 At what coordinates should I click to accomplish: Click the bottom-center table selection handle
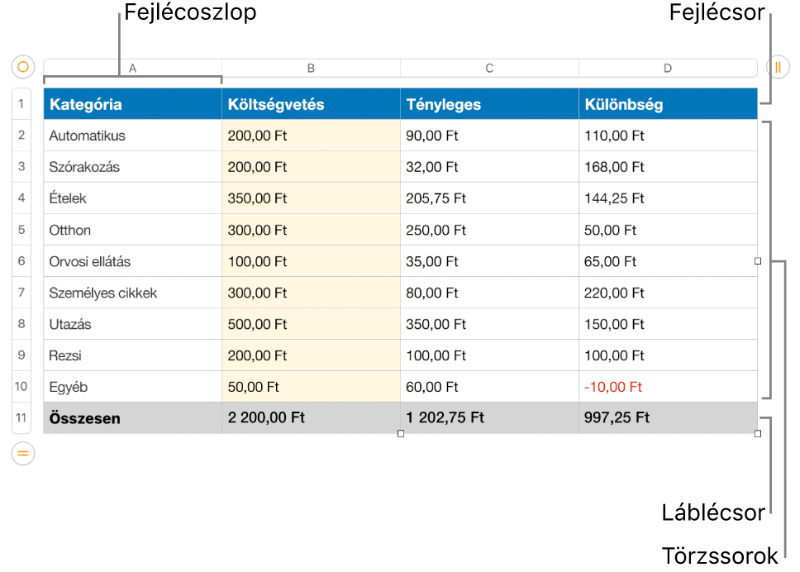pos(401,434)
